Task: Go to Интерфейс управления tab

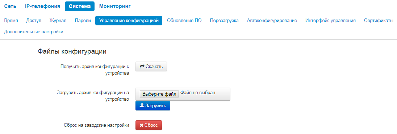Action: (330, 21)
